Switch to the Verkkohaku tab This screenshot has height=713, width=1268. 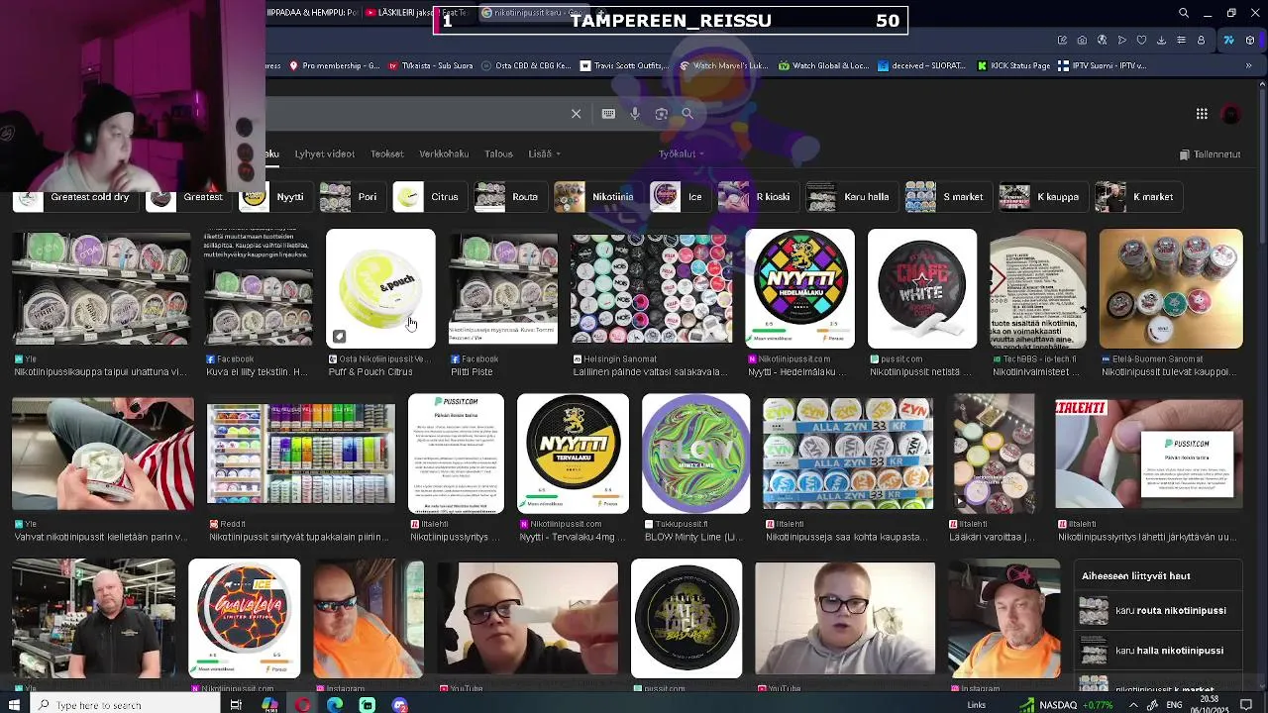click(444, 154)
